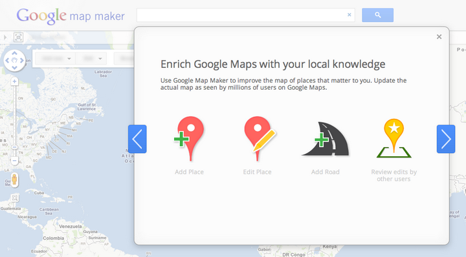Zoom in with the plus button

click(14, 81)
